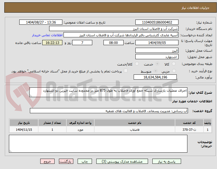Click the deadline time field 08:00

[x=114, y=43]
